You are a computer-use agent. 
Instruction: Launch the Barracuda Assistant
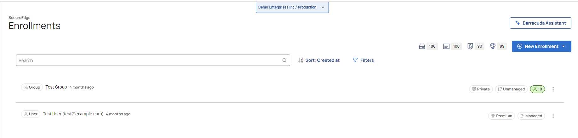tap(541, 23)
